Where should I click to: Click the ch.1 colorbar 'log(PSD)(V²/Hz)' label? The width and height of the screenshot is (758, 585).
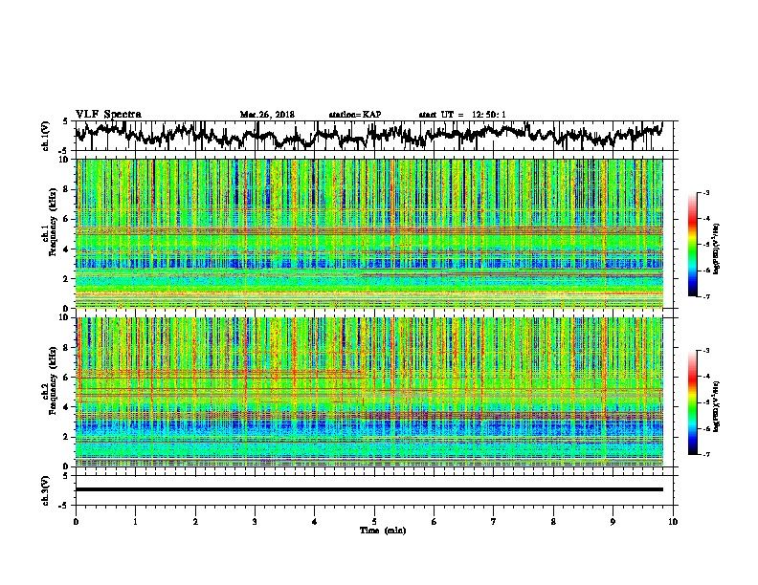pos(717,249)
